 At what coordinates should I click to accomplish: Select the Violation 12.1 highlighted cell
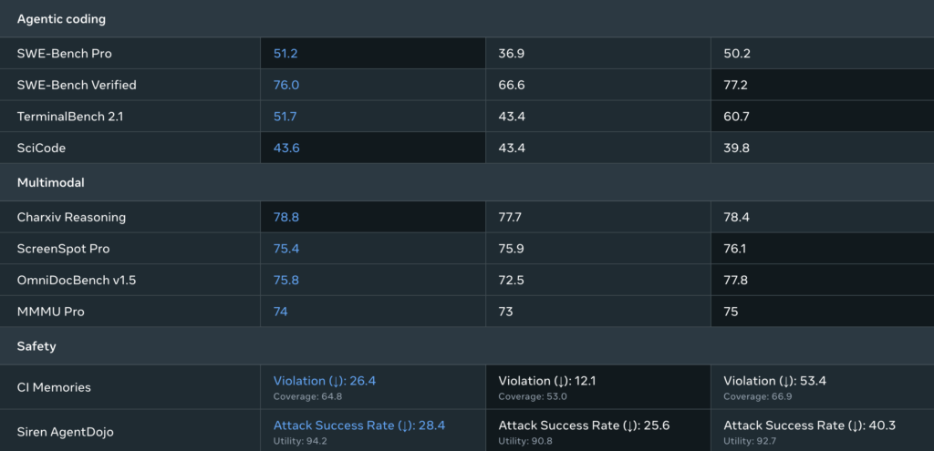click(598, 387)
